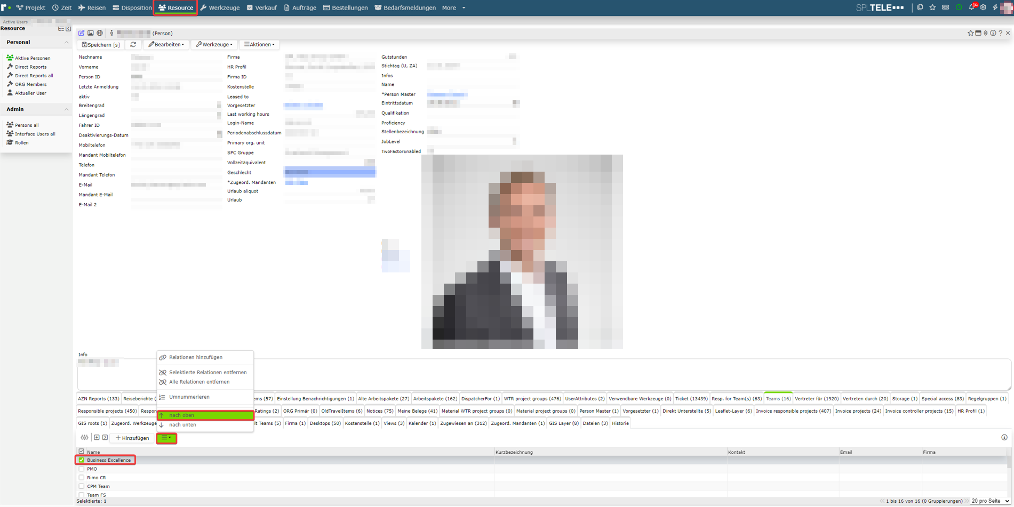Click the application logo at top left
Viewport: 1014px width, 507px height.
point(6,7)
